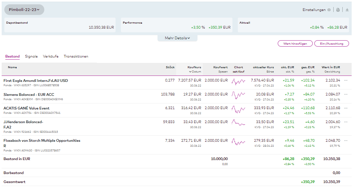Click the download icon at top right
Screen dimensions: 353x195
point(347,10)
